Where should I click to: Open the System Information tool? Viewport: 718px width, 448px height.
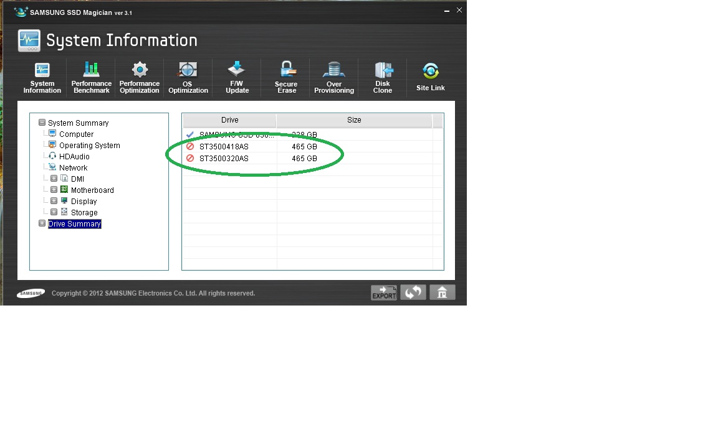(x=42, y=78)
